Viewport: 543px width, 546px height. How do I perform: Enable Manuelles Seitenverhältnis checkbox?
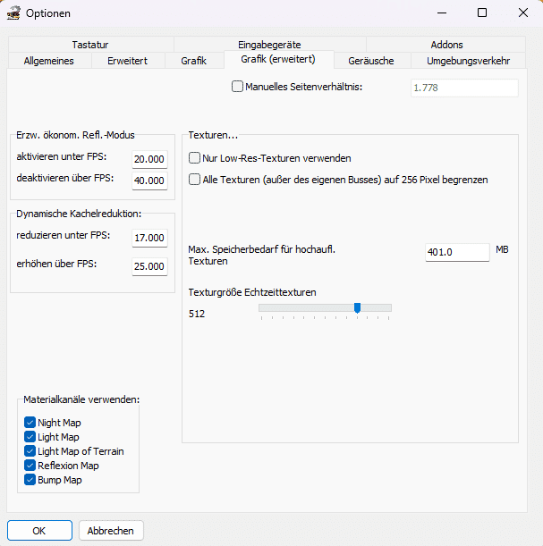237,87
